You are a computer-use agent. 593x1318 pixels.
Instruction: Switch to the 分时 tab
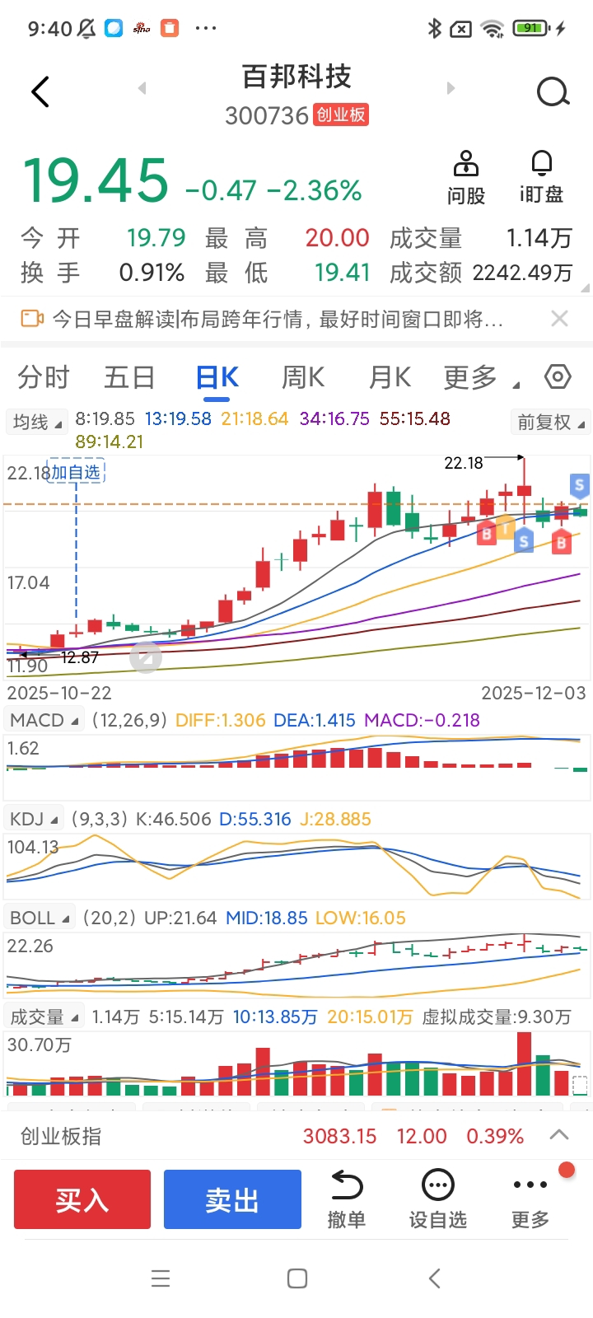[44, 377]
